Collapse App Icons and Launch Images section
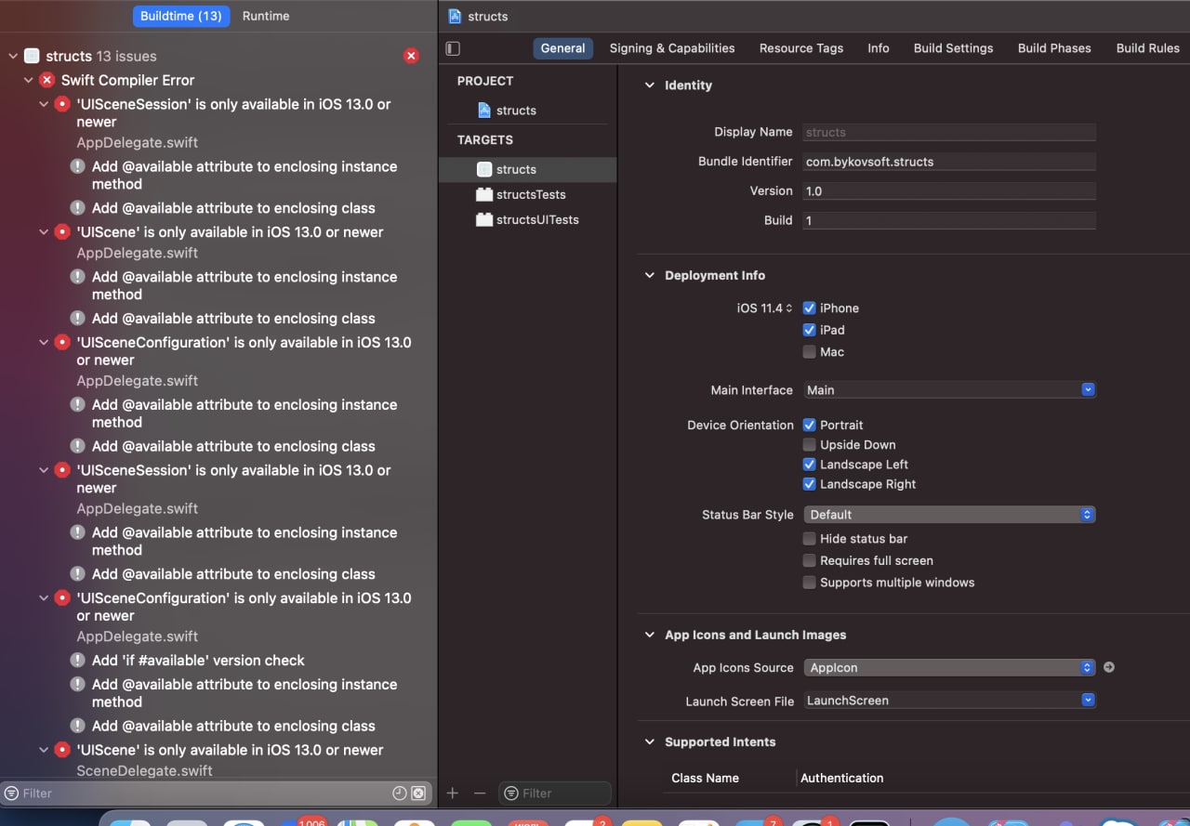The height and width of the screenshot is (826, 1190). (650, 635)
